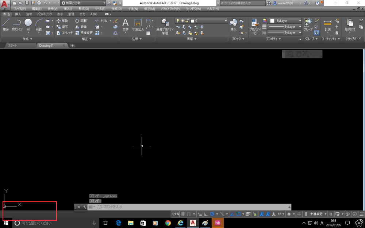
Task: Click the 貼り付け (Paste) icon
Action: click(x=350, y=25)
